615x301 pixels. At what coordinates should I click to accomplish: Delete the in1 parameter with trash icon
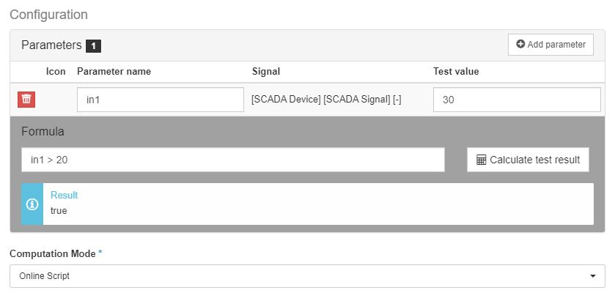click(x=26, y=100)
